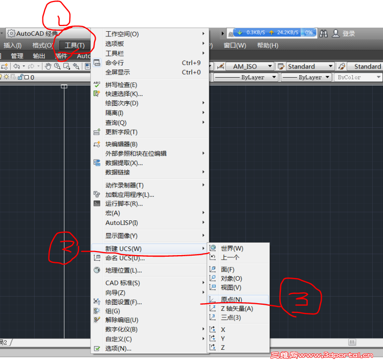Select Geographic Location (地理位置) item
Image resolution: width=383 pixels, height=362 pixels.
coord(150,270)
